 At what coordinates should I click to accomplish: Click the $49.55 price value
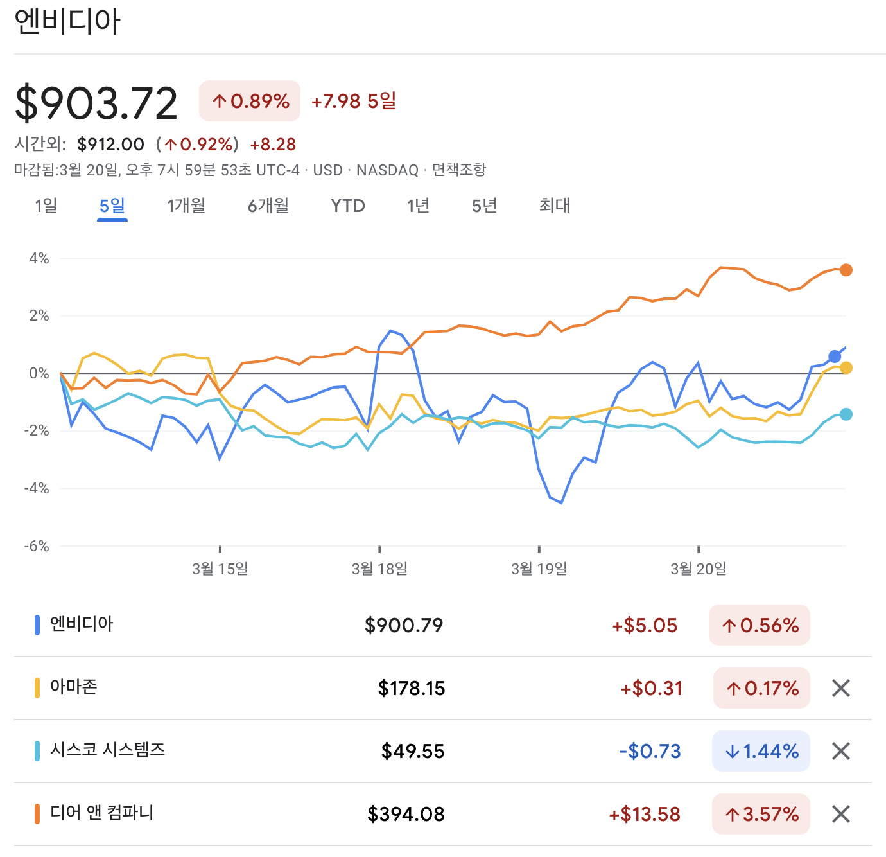coord(413,751)
